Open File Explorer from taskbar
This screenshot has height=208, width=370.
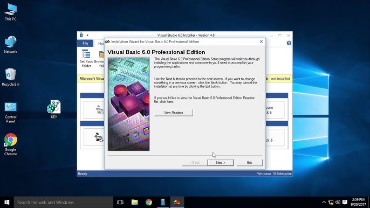tap(134, 202)
